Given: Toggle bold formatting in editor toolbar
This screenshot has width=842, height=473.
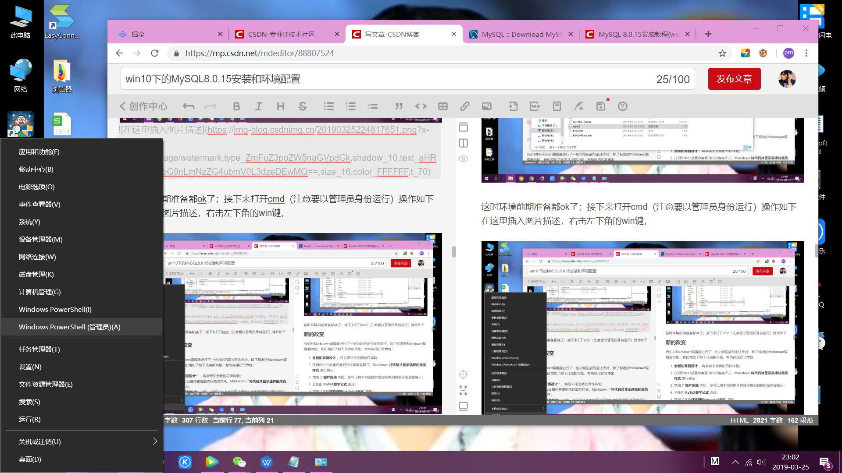Looking at the screenshot, I should [236, 106].
